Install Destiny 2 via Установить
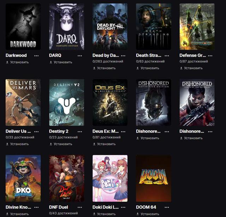The width and height of the screenshot is (226, 217). point(61,144)
